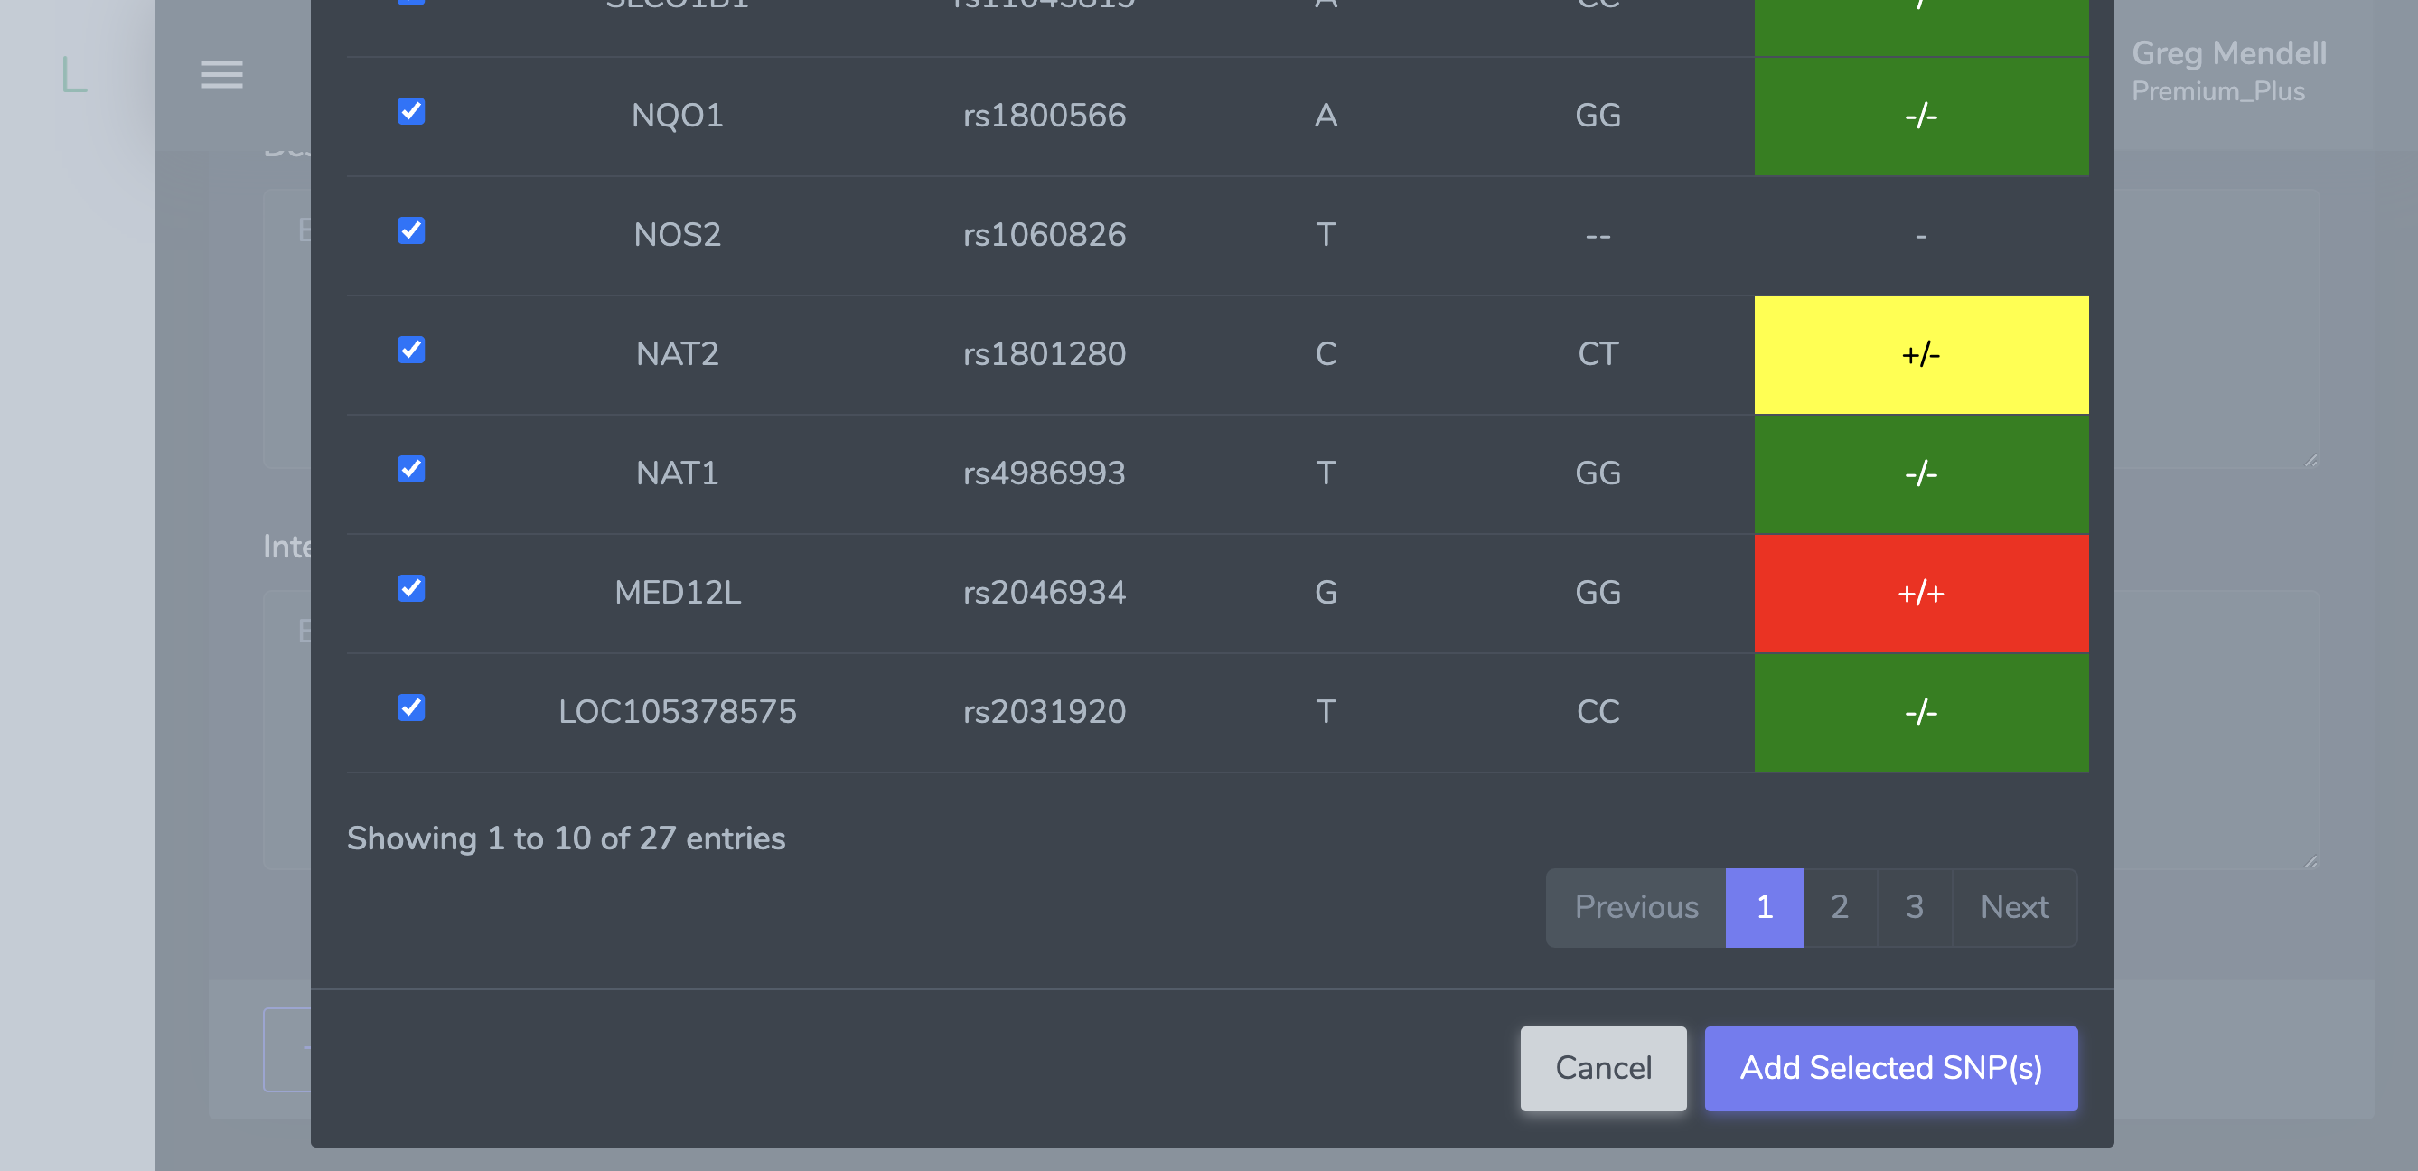Uncheck the NQO1 row checkbox
This screenshot has width=2418, height=1171.
[410, 112]
